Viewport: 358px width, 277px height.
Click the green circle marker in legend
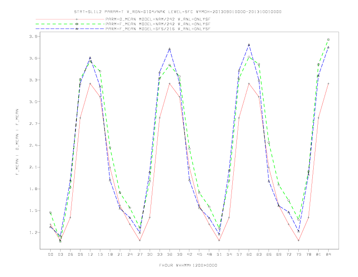77,24
